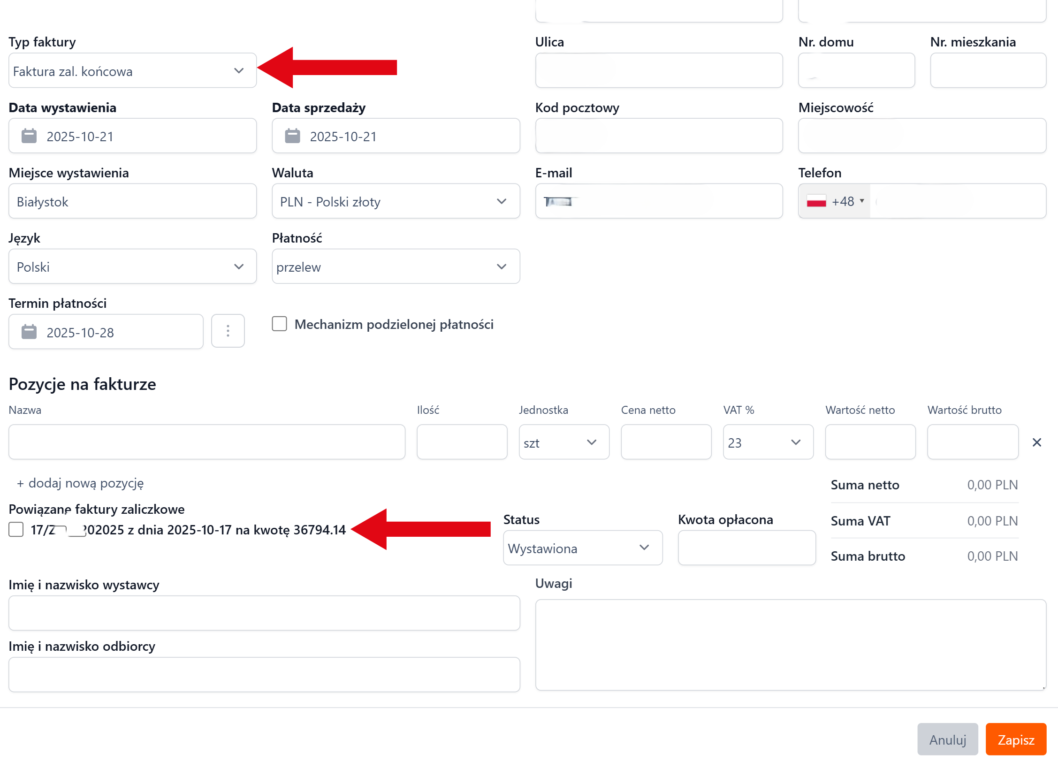Open Płatność przelew dropdown

coord(396,266)
